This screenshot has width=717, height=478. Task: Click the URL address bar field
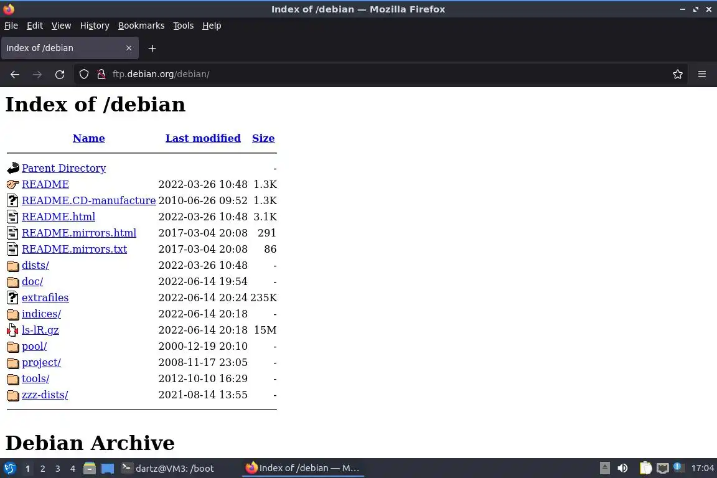(x=380, y=74)
